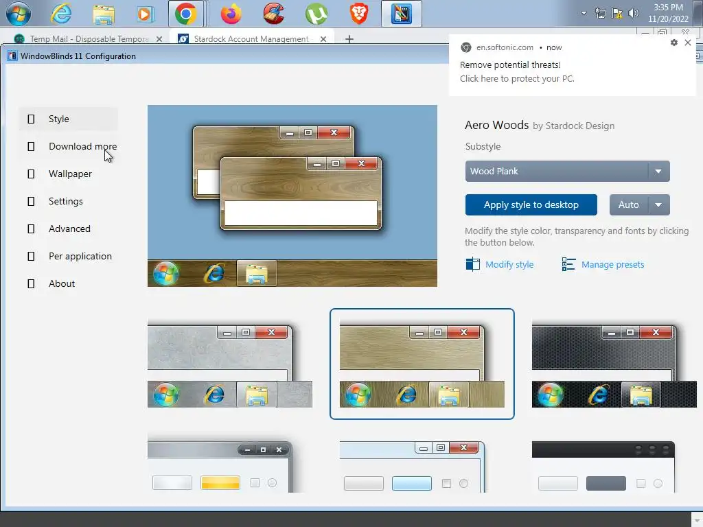Screen dimensions: 703x527
Task: Open the Wood Plank substyle dropdown
Action: pyautogui.click(x=567, y=171)
